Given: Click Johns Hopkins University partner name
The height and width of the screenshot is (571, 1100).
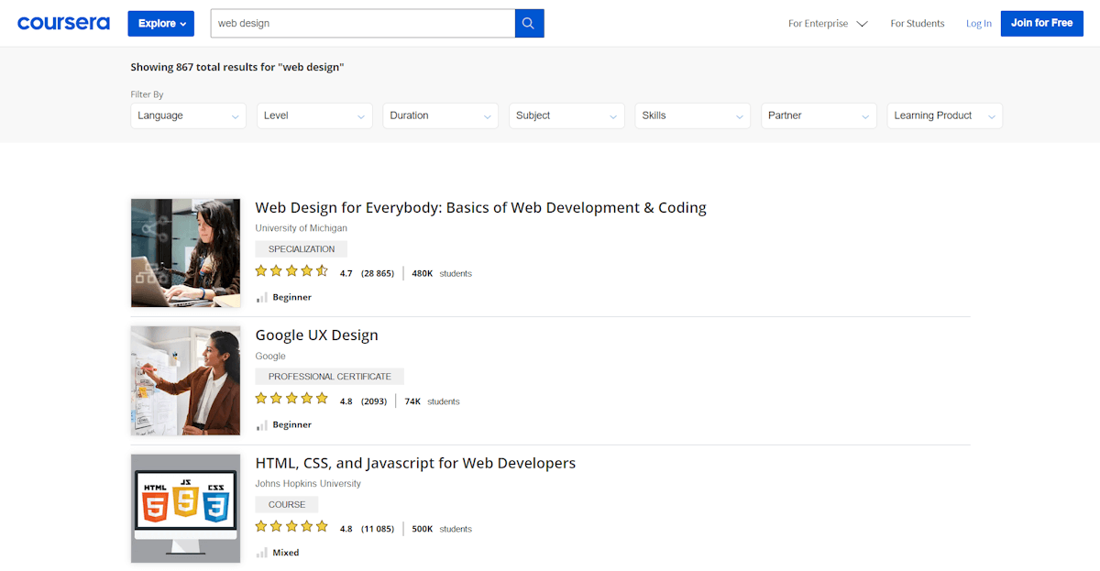Looking at the screenshot, I should 308,483.
